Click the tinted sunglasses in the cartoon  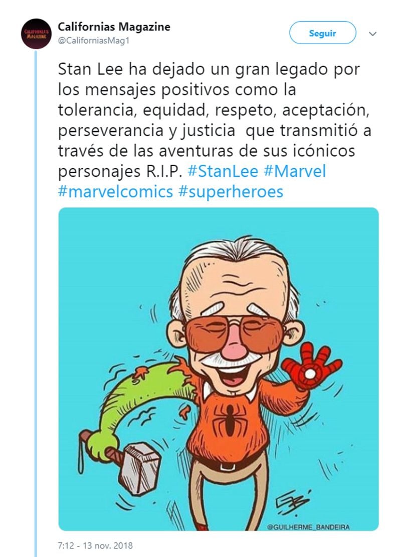(x=235, y=331)
